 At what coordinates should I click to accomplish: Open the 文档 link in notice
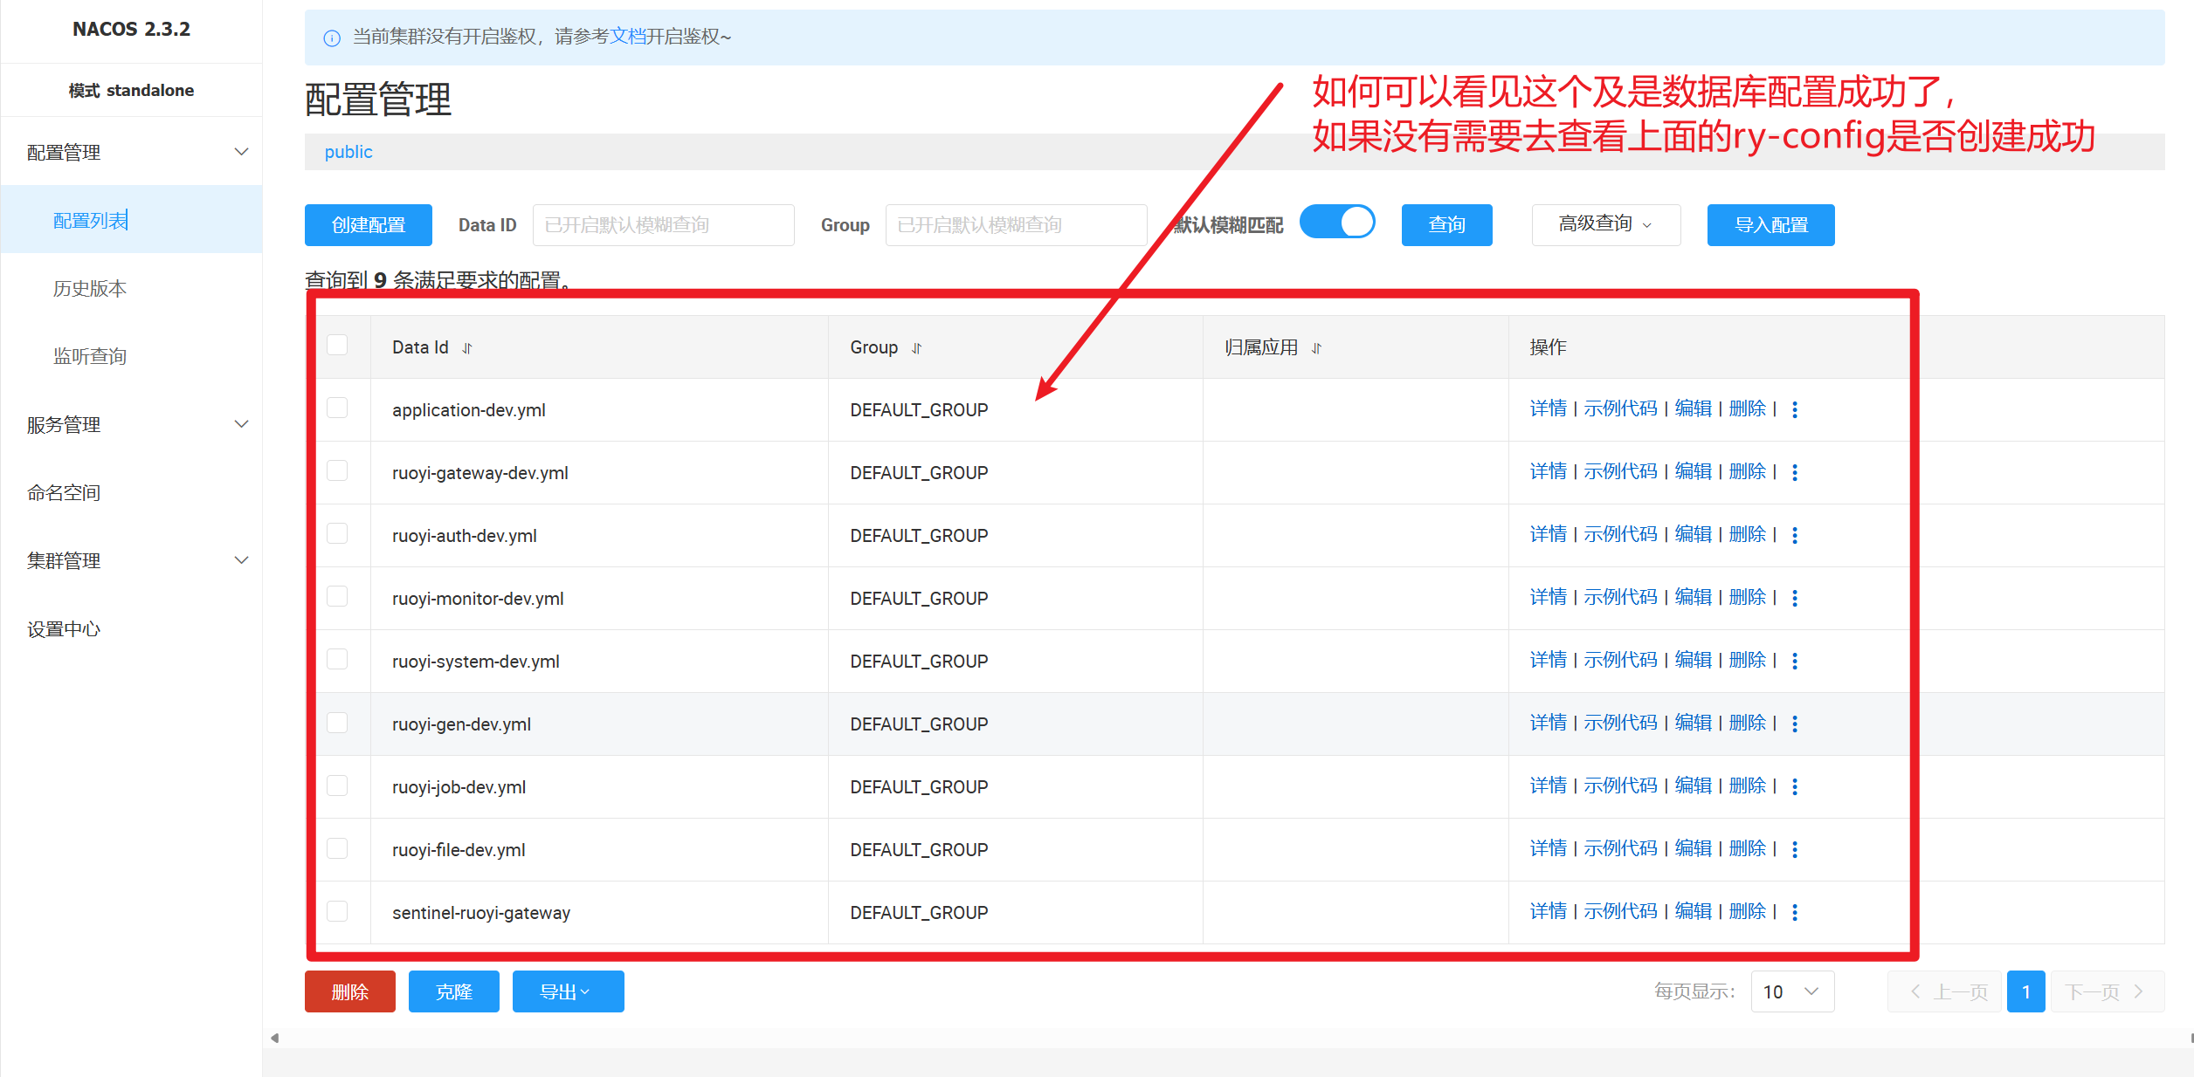(x=626, y=37)
